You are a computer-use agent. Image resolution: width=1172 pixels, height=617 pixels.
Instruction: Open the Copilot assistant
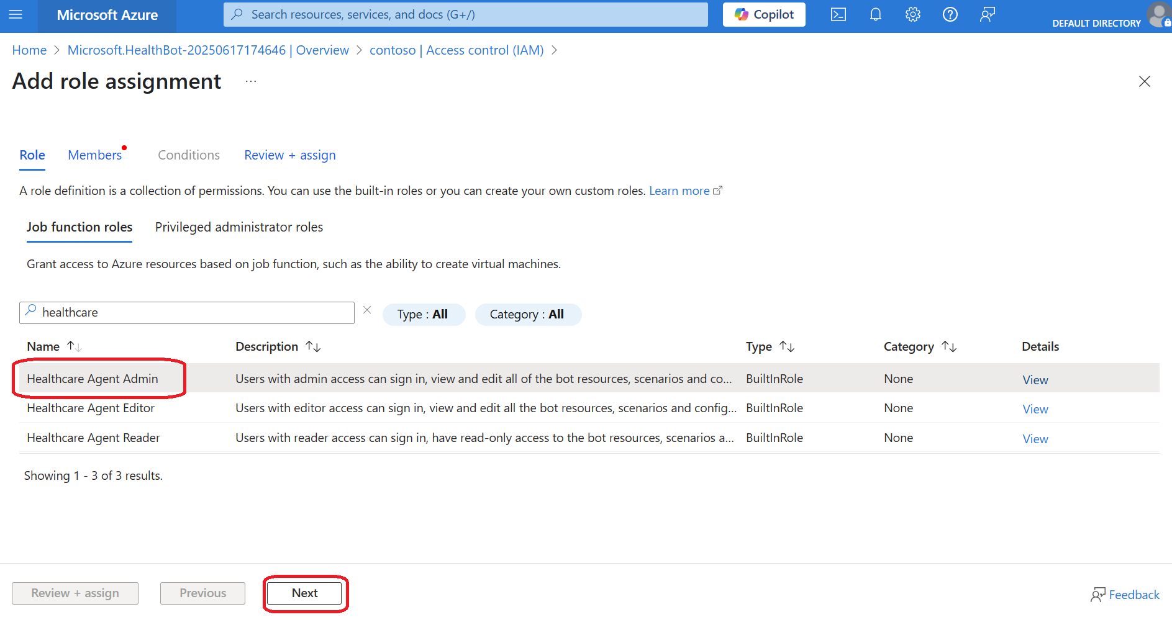tap(763, 14)
